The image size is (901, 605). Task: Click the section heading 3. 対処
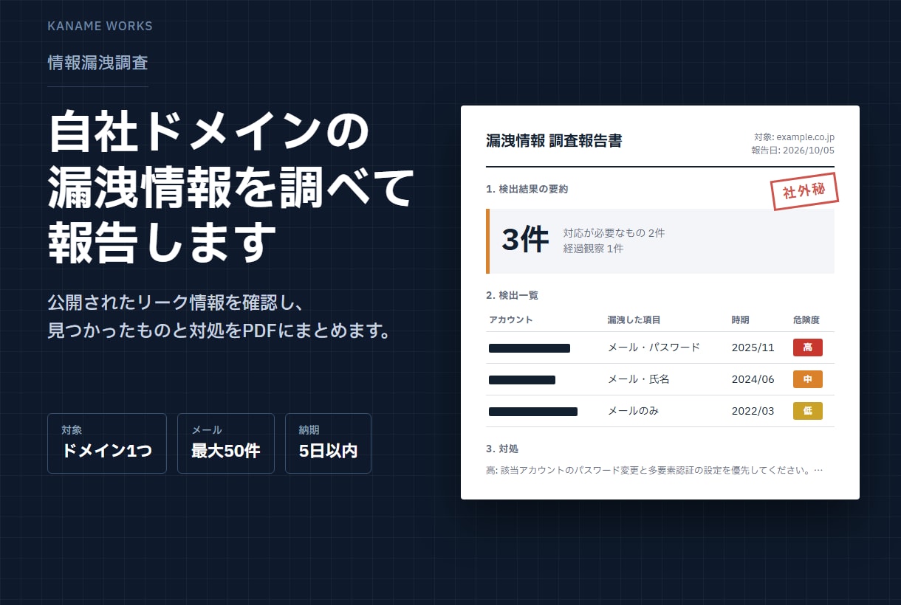[502, 449]
